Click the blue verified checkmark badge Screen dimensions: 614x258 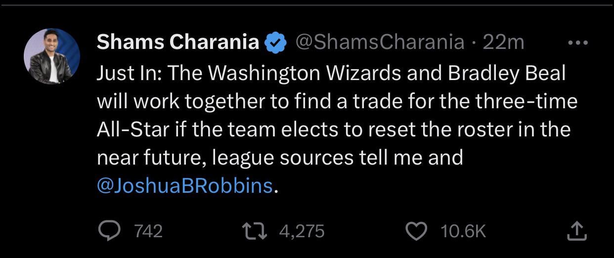coord(276,43)
